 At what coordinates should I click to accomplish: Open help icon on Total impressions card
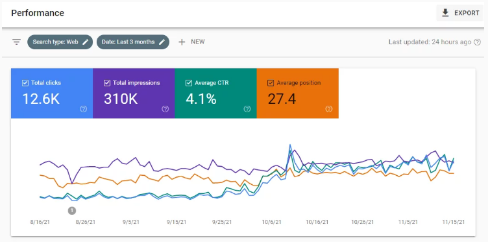165,109
